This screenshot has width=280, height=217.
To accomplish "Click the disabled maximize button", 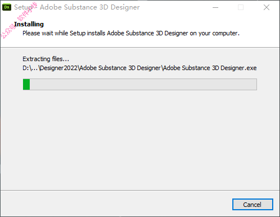I will click(241, 7).
